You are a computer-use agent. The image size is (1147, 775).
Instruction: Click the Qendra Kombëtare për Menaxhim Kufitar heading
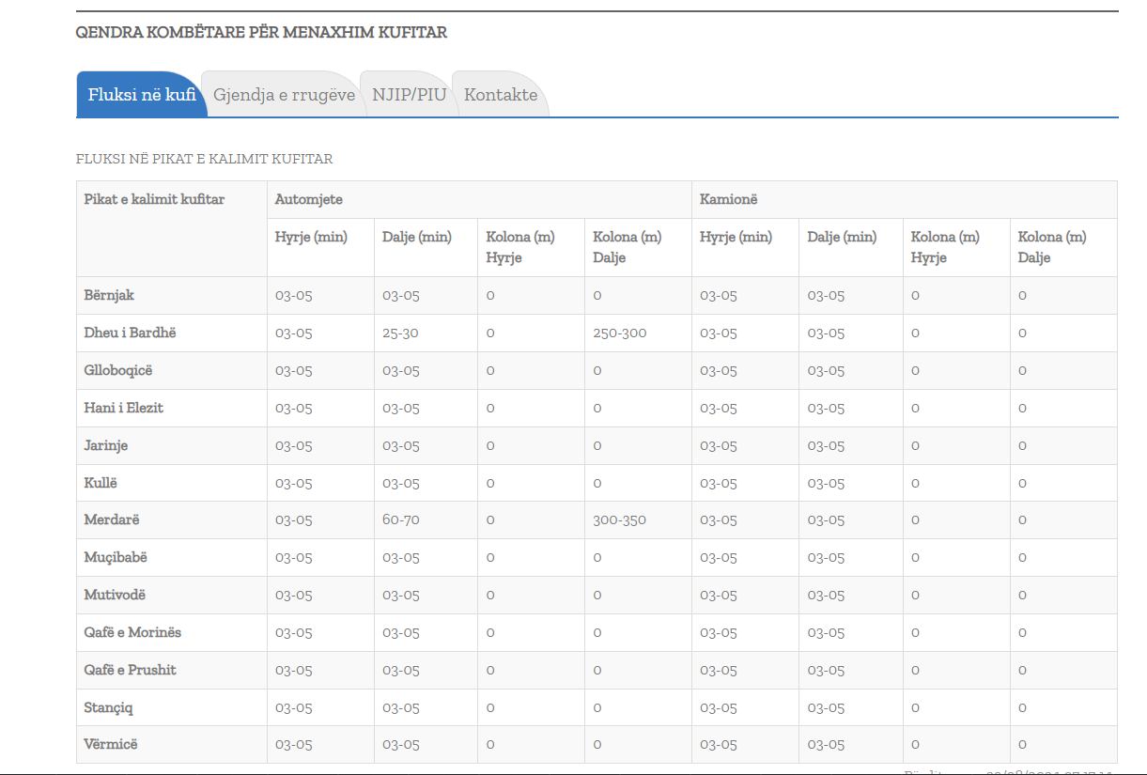coord(261,33)
